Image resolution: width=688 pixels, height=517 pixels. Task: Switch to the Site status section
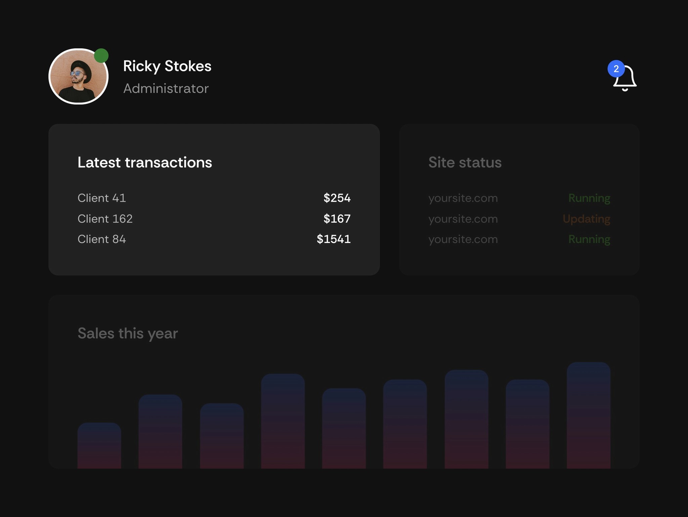coord(465,162)
